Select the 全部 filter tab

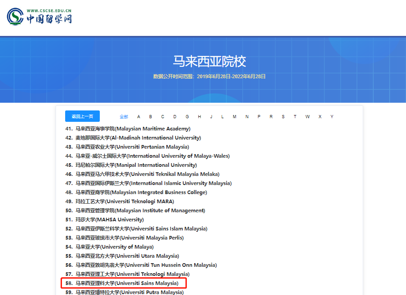[124, 116]
